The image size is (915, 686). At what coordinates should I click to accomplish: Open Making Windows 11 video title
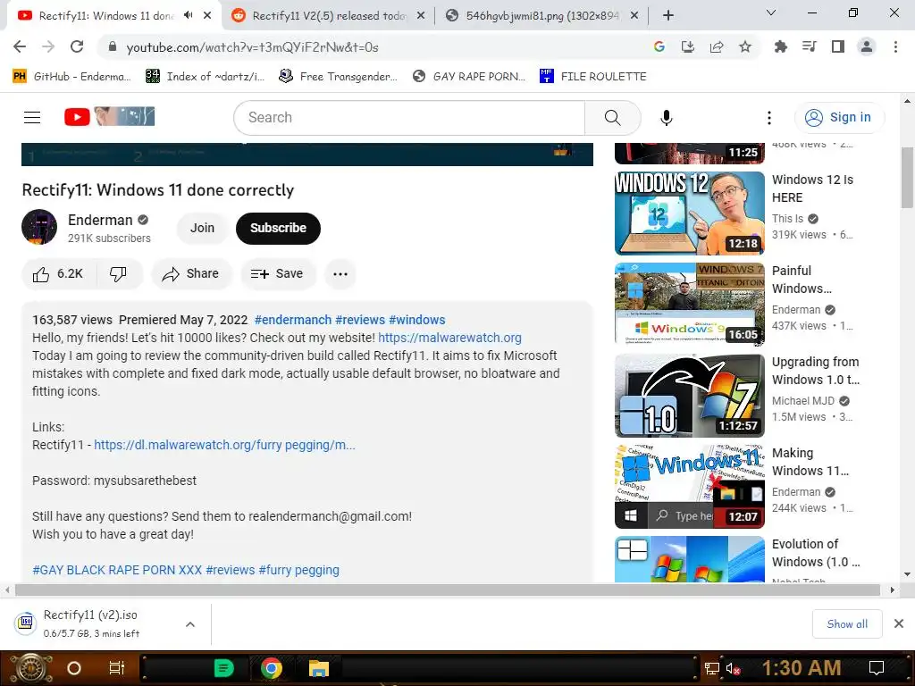810,462
